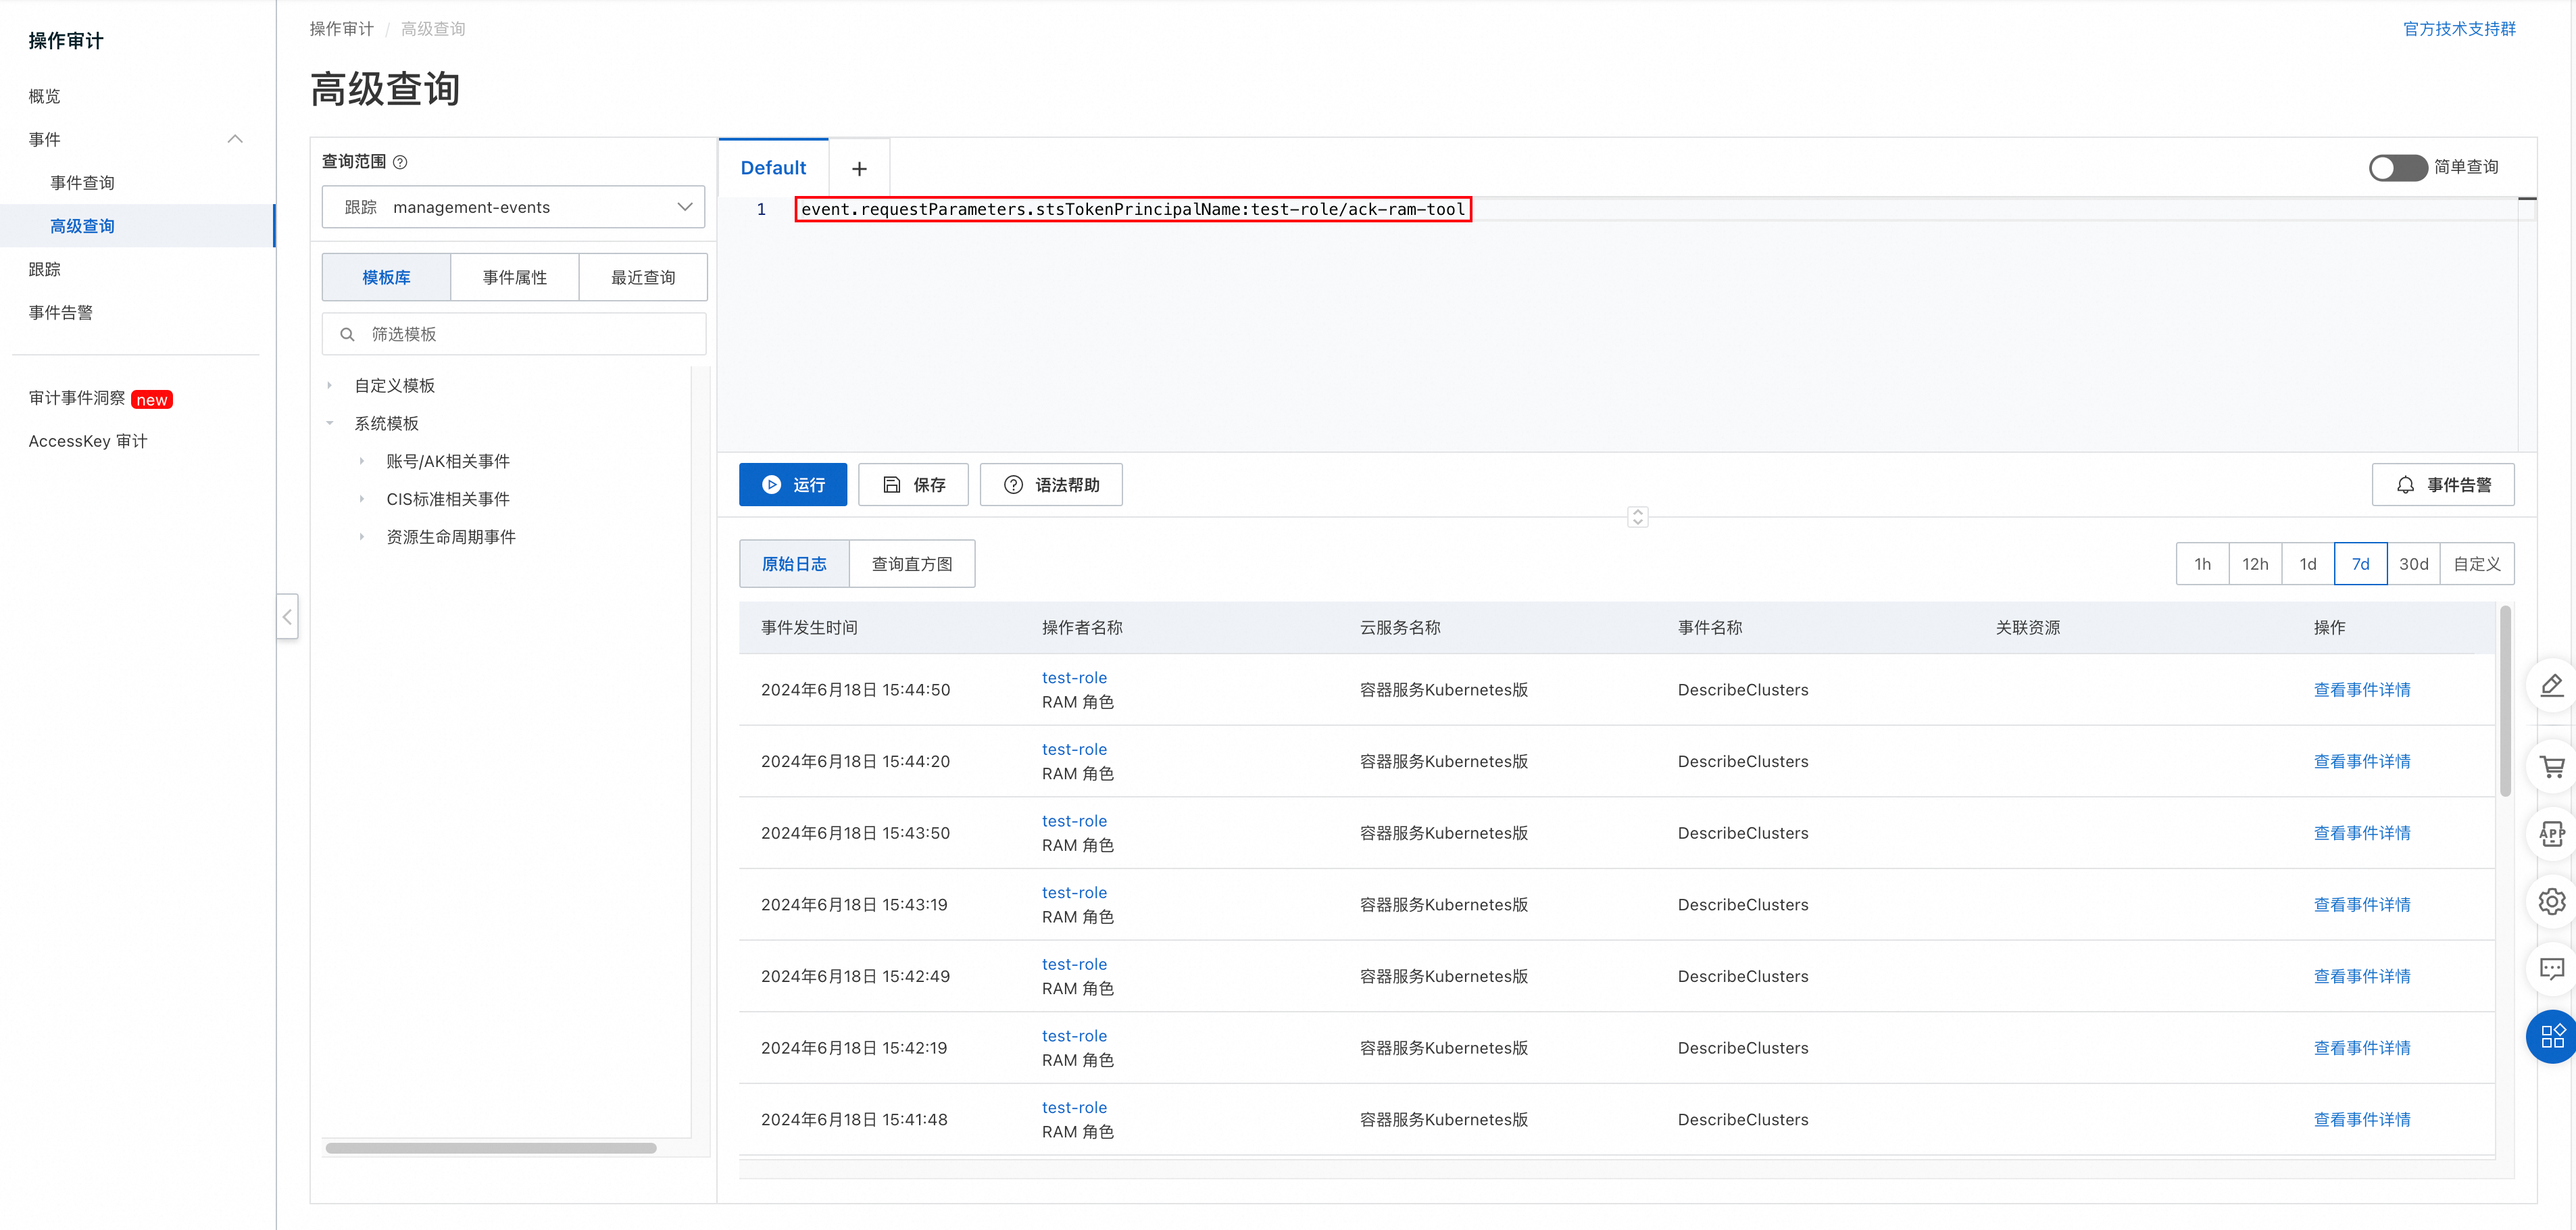2576x1230 pixels.
Task: Collapse sidebar with left arrow handle
Action: pyautogui.click(x=288, y=617)
